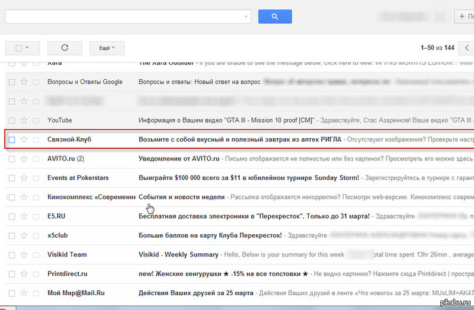474x310 pixels.
Task: Star the Visikid Team email
Action: pos(24,255)
